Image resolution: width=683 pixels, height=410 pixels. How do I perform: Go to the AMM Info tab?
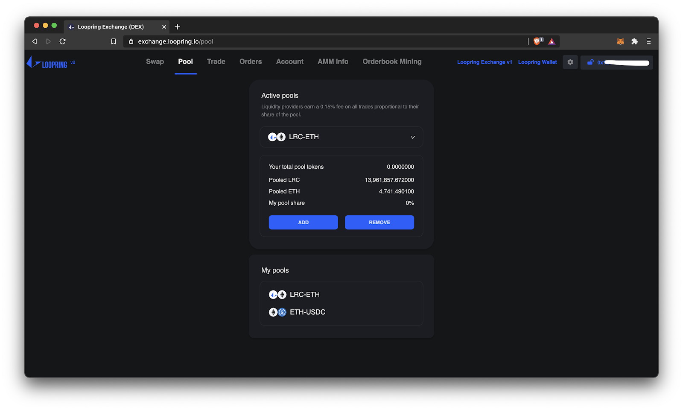coord(333,61)
